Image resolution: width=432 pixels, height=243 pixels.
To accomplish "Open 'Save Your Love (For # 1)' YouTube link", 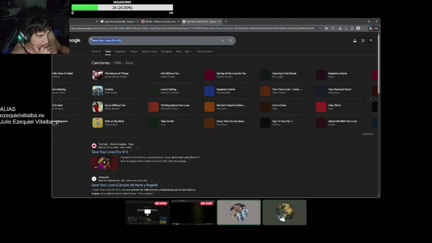I will pyautogui.click(x=110, y=152).
